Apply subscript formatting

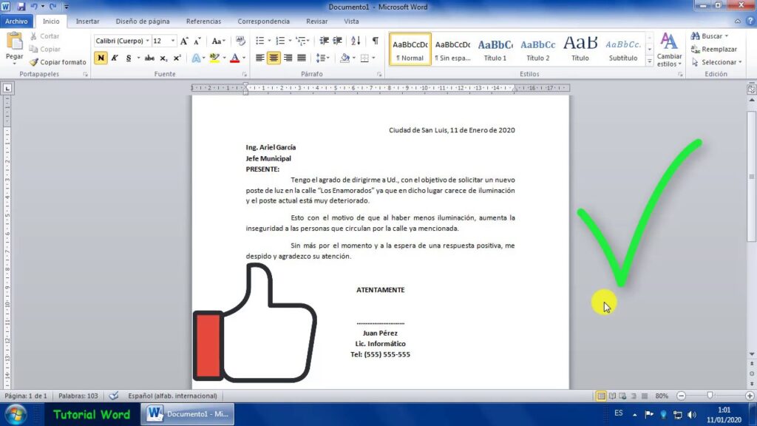point(163,58)
